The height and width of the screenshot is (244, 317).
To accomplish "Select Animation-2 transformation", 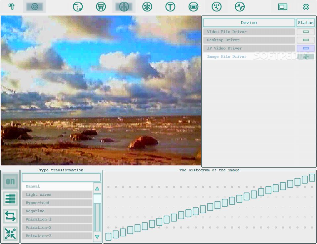I will [x=57, y=227].
